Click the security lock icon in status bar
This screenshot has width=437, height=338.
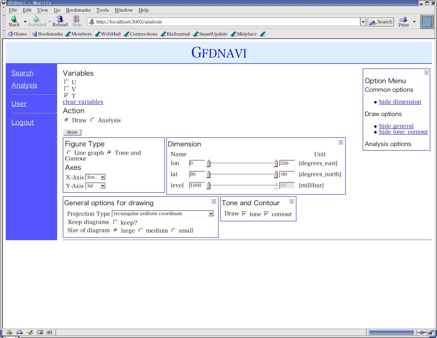tap(431, 332)
